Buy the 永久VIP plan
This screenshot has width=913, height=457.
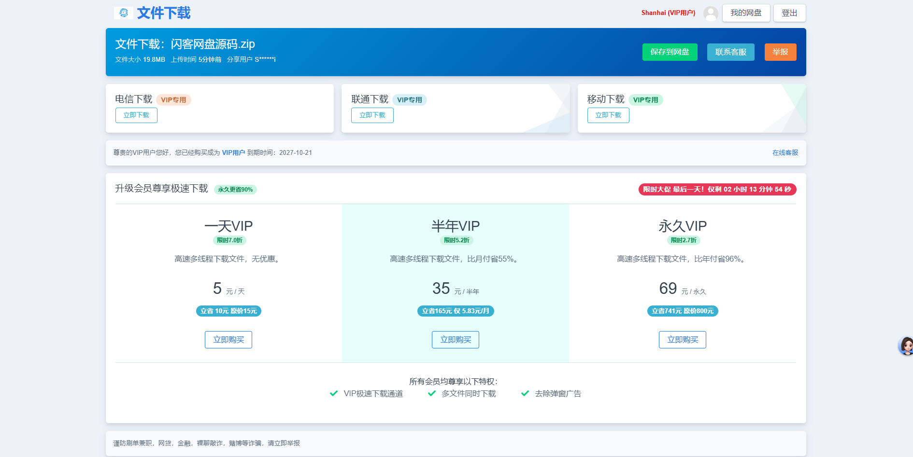[x=682, y=340]
